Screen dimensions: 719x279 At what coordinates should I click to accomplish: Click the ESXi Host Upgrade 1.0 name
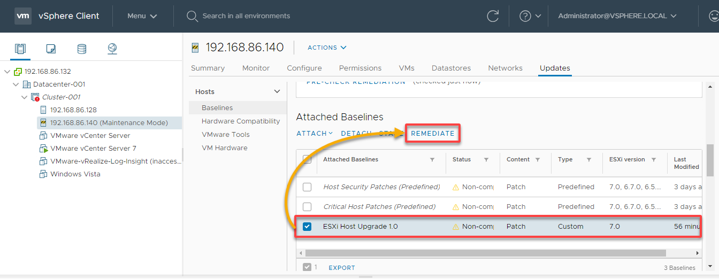point(361,227)
